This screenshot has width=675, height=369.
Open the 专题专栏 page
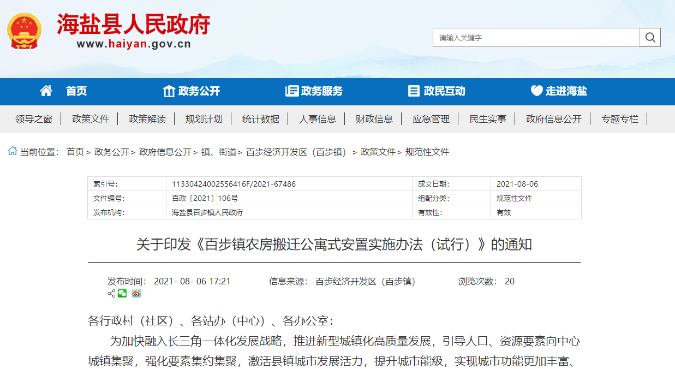coord(619,118)
